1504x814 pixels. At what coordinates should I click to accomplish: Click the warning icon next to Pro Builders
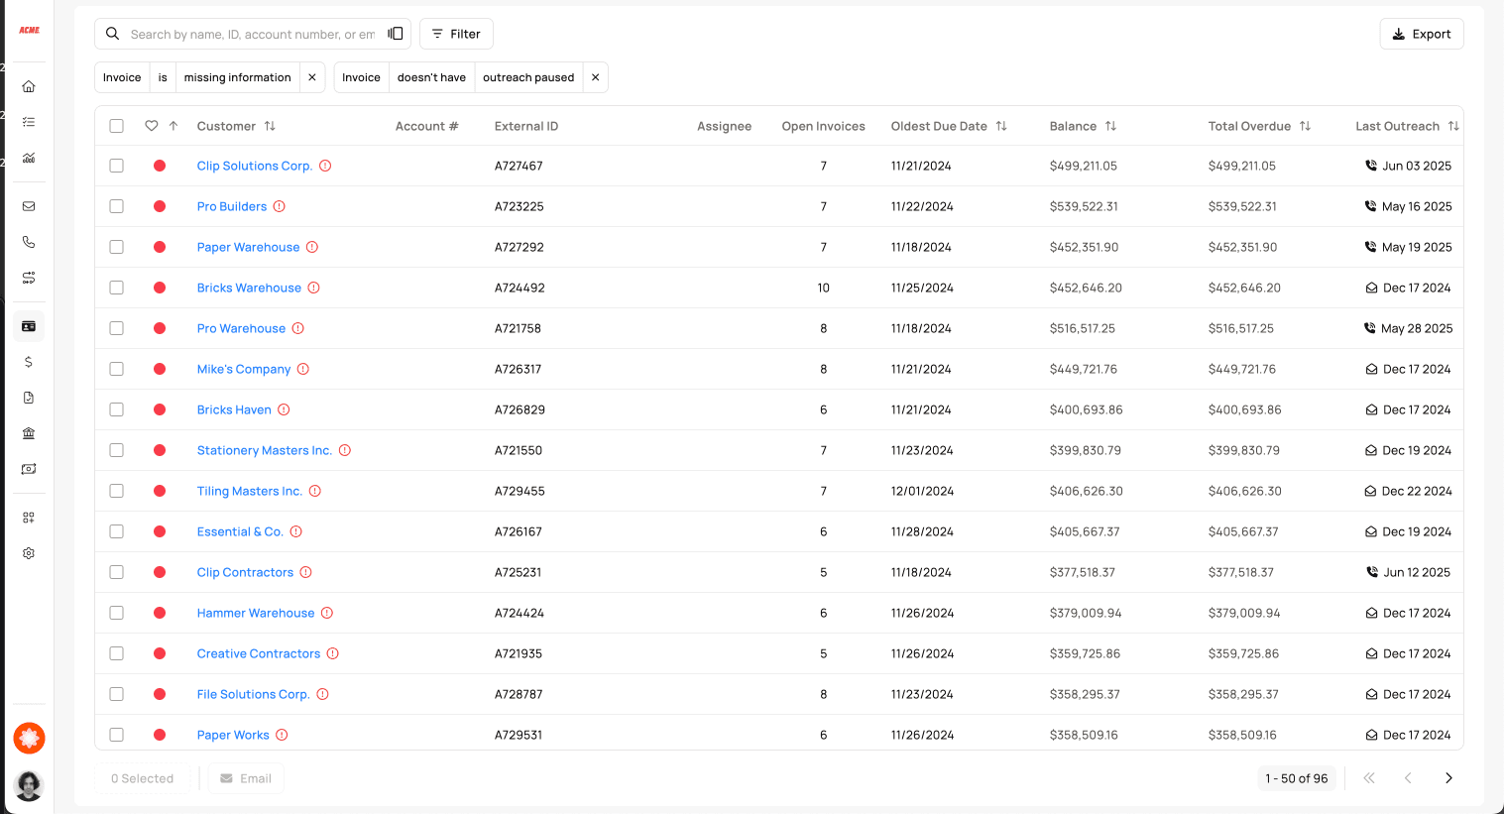[x=280, y=206]
